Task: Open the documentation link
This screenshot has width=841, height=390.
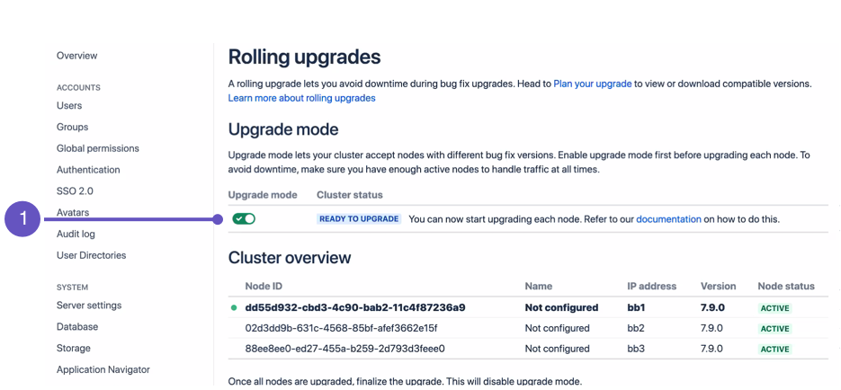Action: click(668, 219)
